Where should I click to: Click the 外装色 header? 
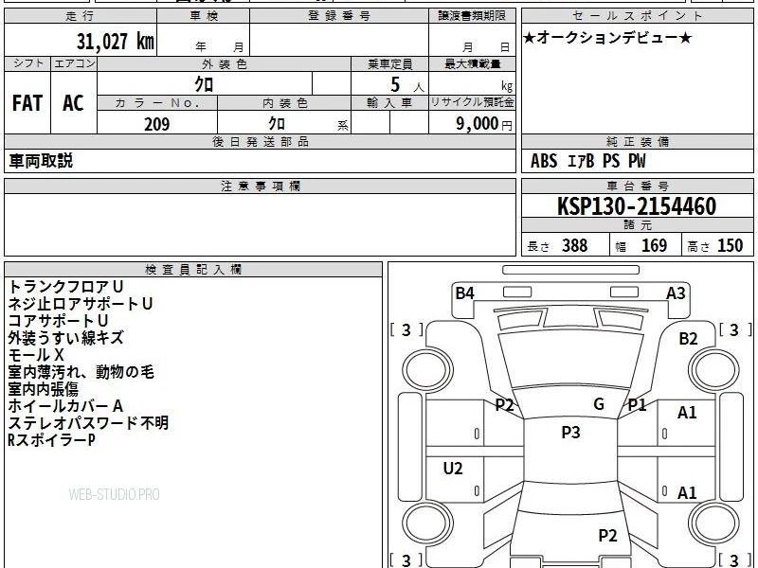[x=224, y=63]
